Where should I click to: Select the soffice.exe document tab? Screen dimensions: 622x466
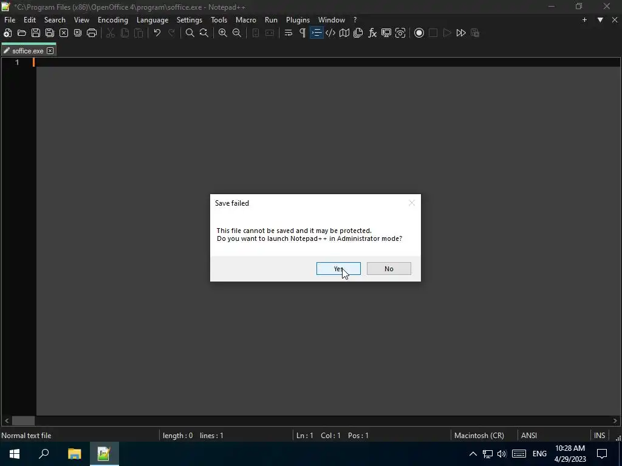28,51
